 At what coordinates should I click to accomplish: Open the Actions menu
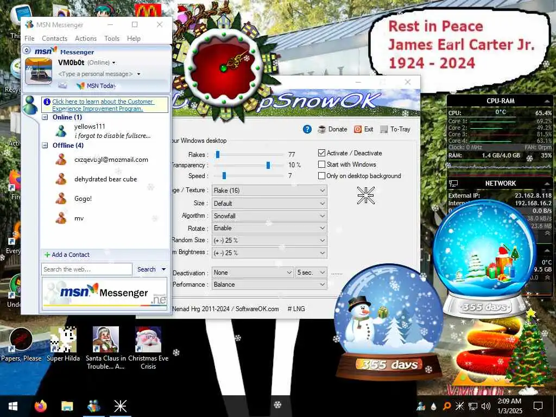point(86,39)
